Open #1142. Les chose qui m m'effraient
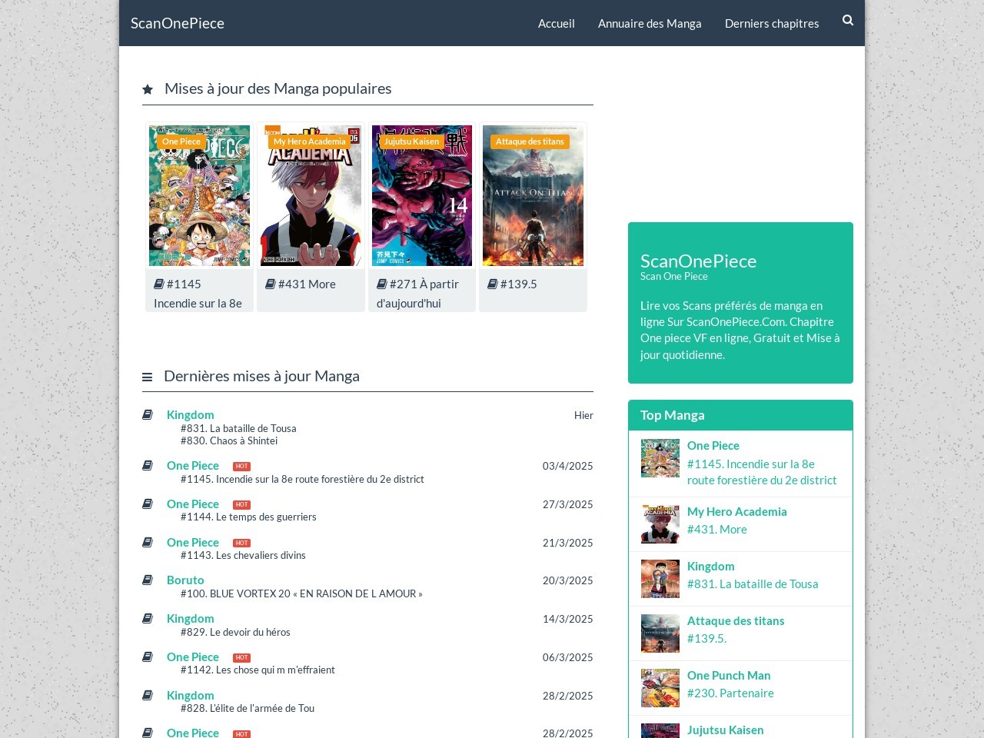984x738 pixels. click(258, 670)
